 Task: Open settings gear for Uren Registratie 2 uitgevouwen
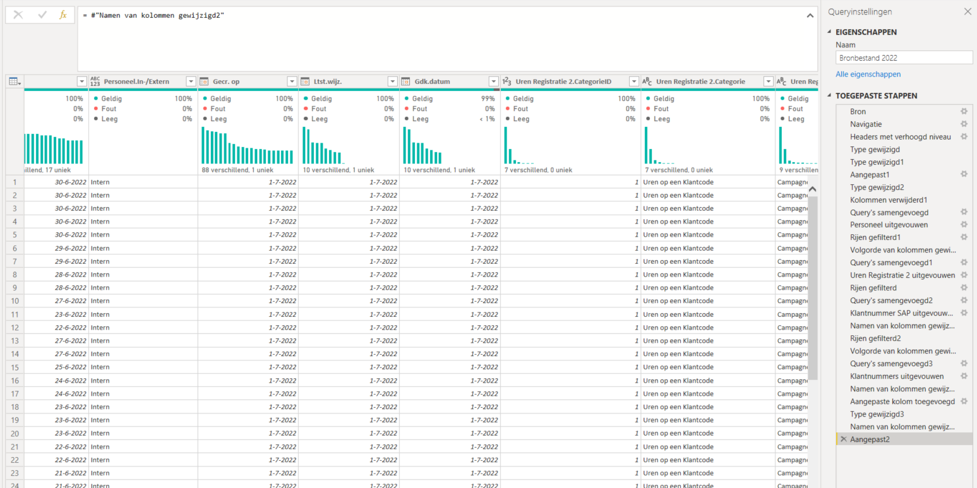point(964,275)
